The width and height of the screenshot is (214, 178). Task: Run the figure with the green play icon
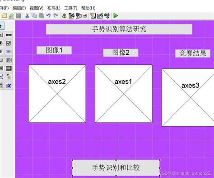click(116, 16)
